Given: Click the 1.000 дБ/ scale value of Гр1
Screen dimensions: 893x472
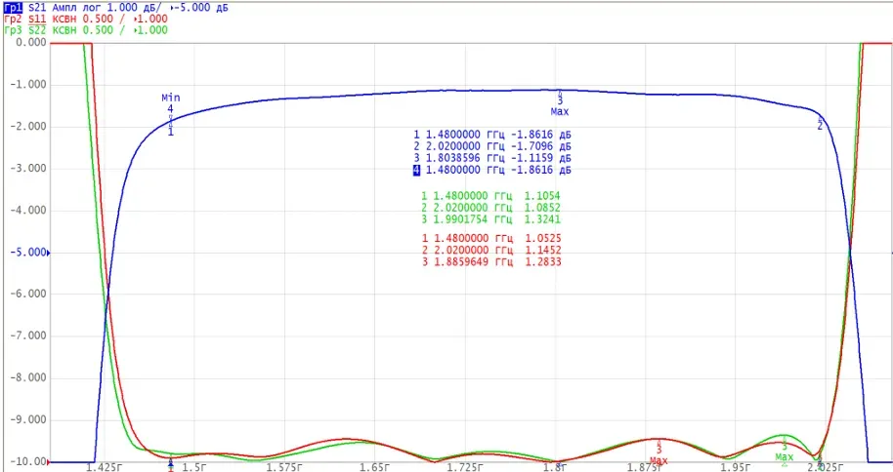Looking at the screenshot, I should (x=135, y=8).
